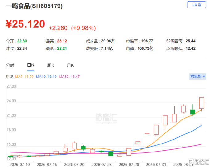The height and width of the screenshot is (167, 211).
Task: Click the y-axis label 21.00
Action: 11,115
